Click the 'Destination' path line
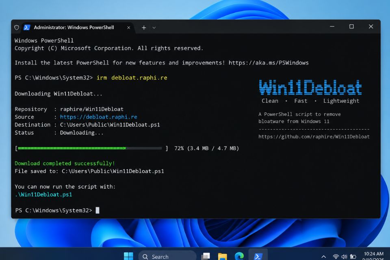The width and height of the screenshot is (390, 260). click(x=87, y=125)
